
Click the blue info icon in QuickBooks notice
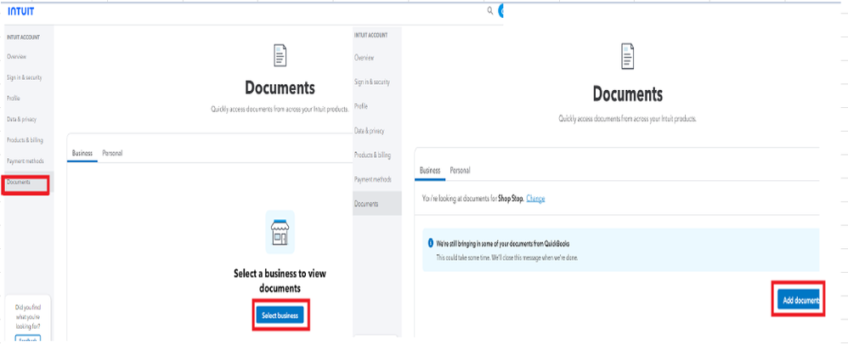click(431, 243)
